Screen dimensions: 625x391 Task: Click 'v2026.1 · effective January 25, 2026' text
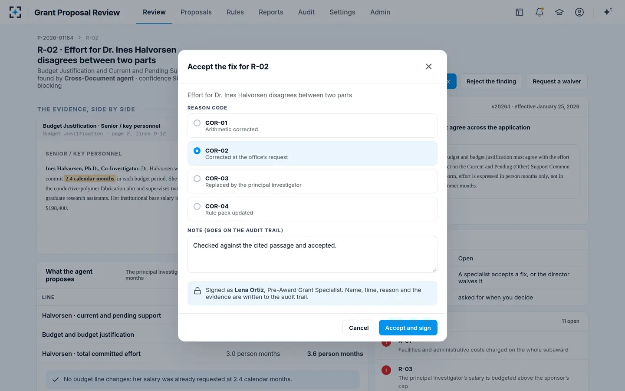(x=535, y=106)
